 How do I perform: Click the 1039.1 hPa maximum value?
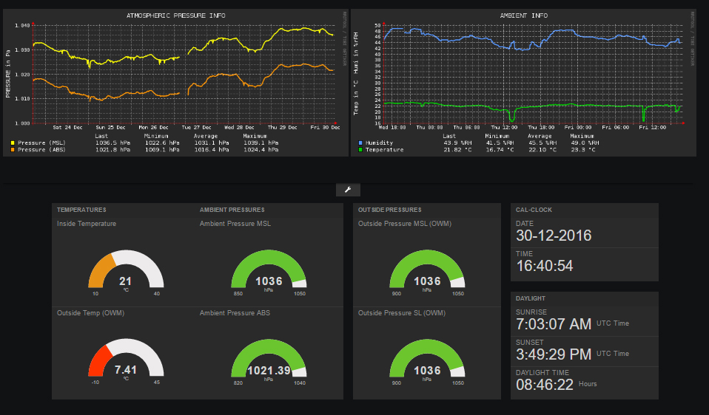(x=261, y=143)
